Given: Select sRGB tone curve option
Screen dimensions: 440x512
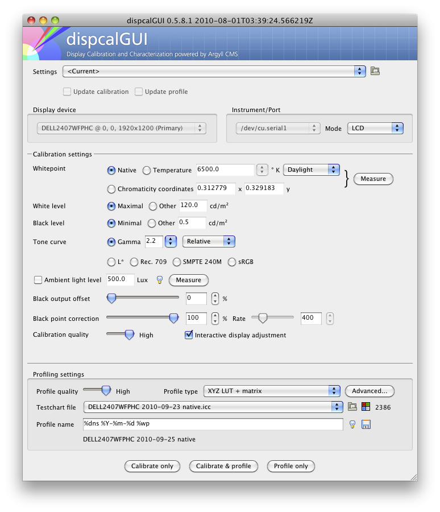Looking at the screenshot, I should [x=232, y=262].
